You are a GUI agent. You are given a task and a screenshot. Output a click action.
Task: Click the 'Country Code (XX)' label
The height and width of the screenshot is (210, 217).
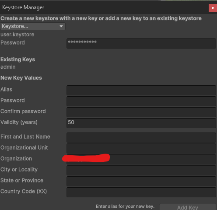point(24,191)
